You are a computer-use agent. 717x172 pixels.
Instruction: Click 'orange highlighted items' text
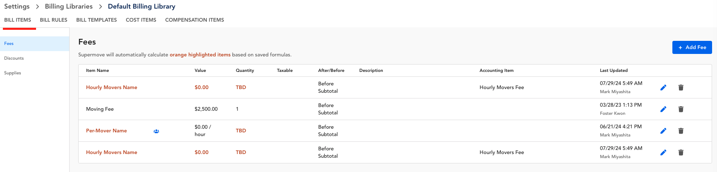click(200, 55)
